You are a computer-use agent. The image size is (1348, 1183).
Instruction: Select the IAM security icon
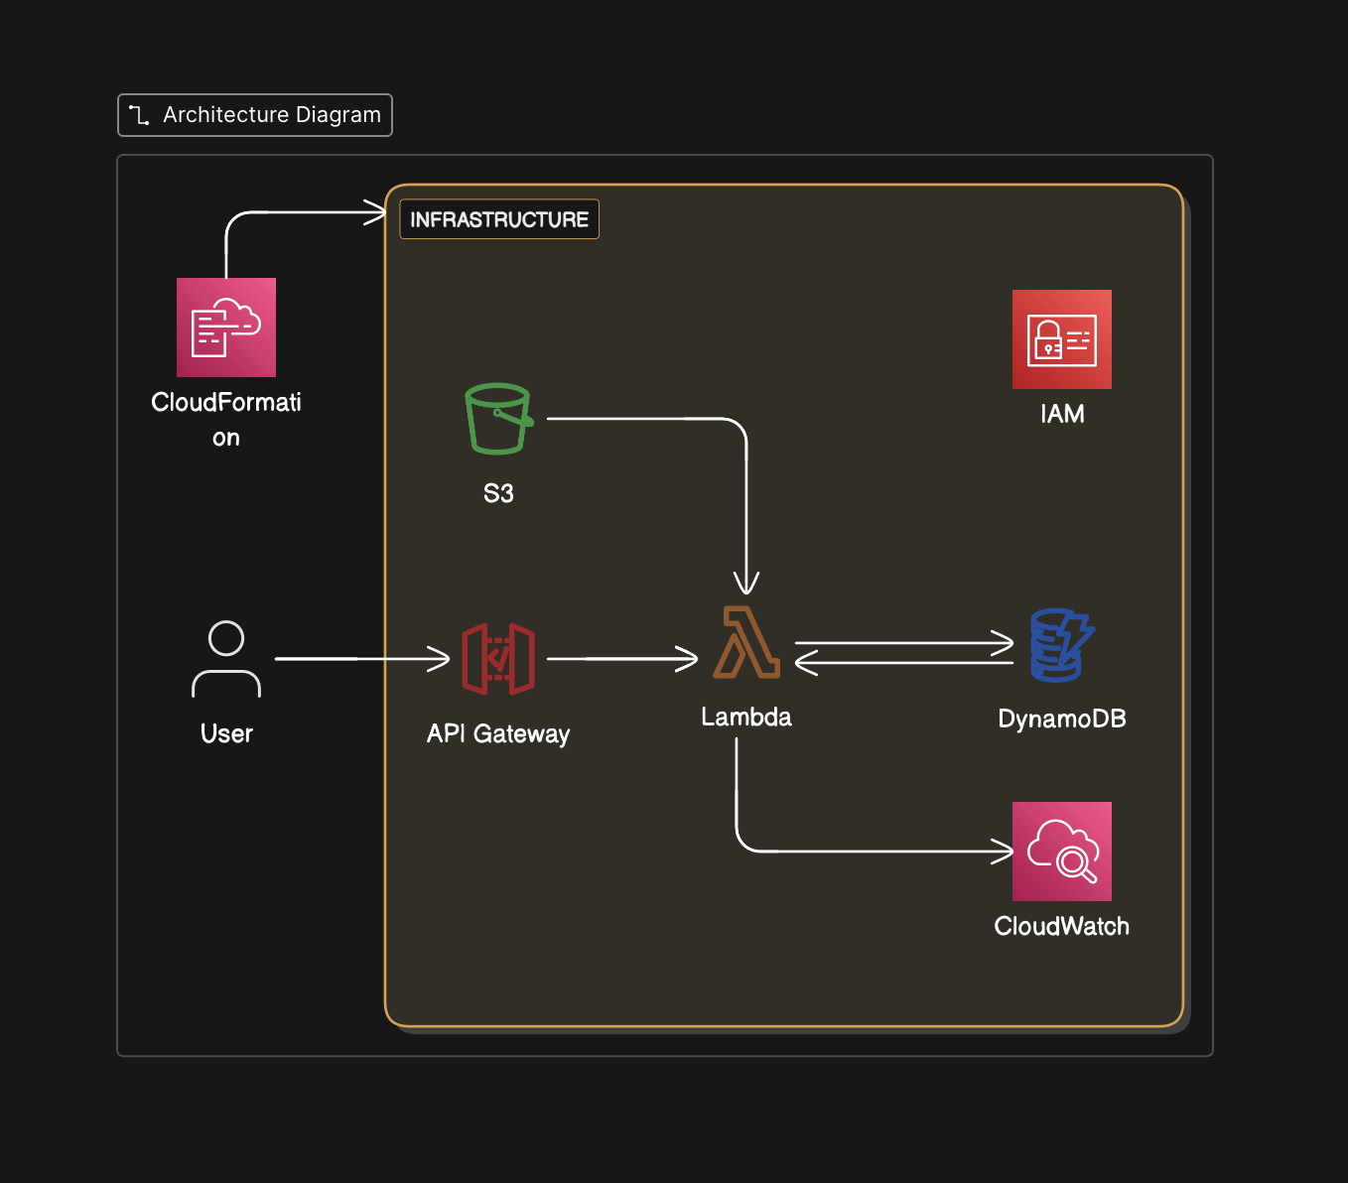[1061, 339]
